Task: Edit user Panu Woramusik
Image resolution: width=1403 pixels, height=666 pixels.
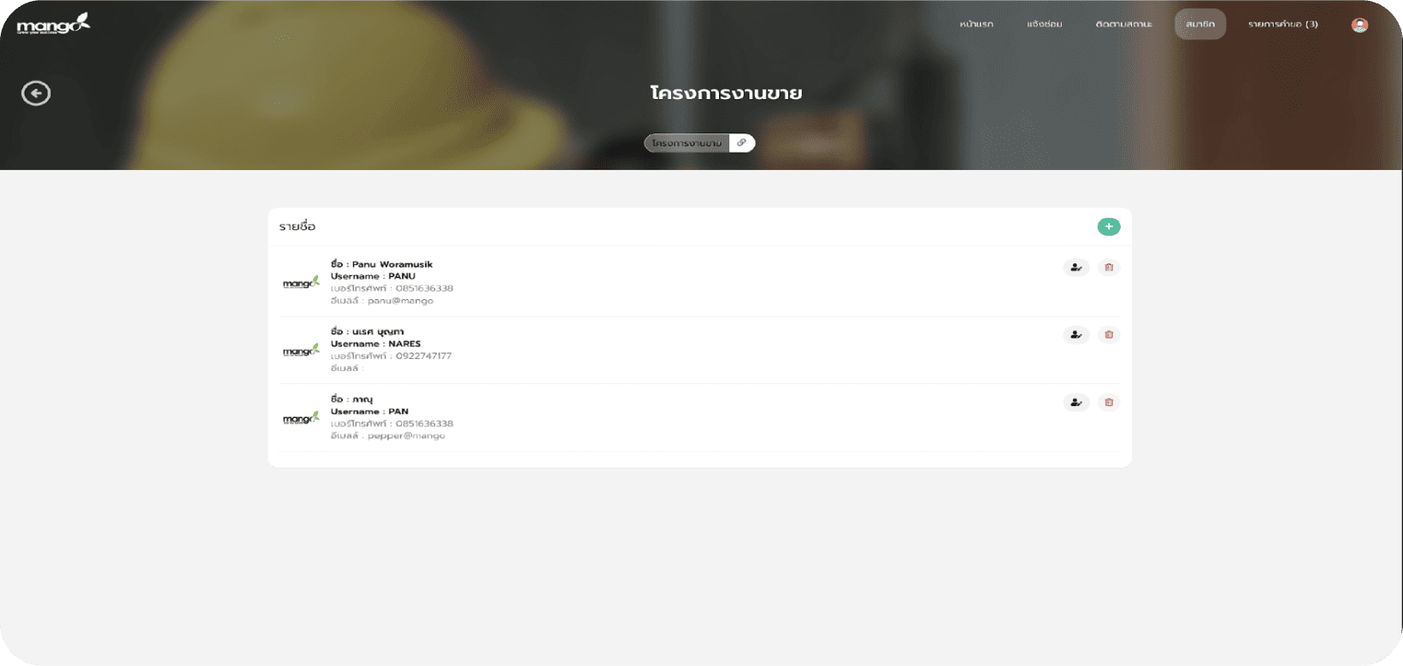Action: click(x=1076, y=268)
